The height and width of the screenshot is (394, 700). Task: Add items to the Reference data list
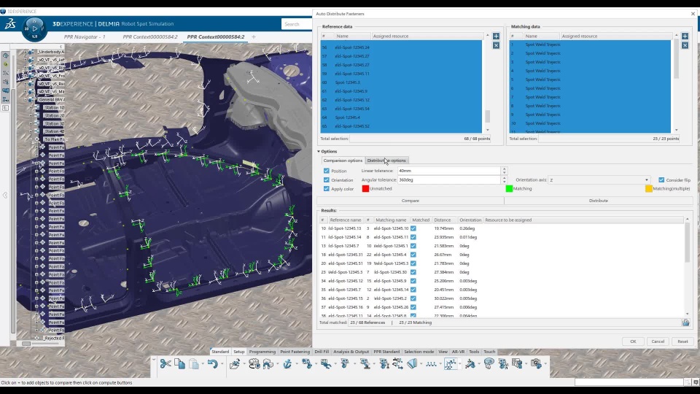(496, 36)
